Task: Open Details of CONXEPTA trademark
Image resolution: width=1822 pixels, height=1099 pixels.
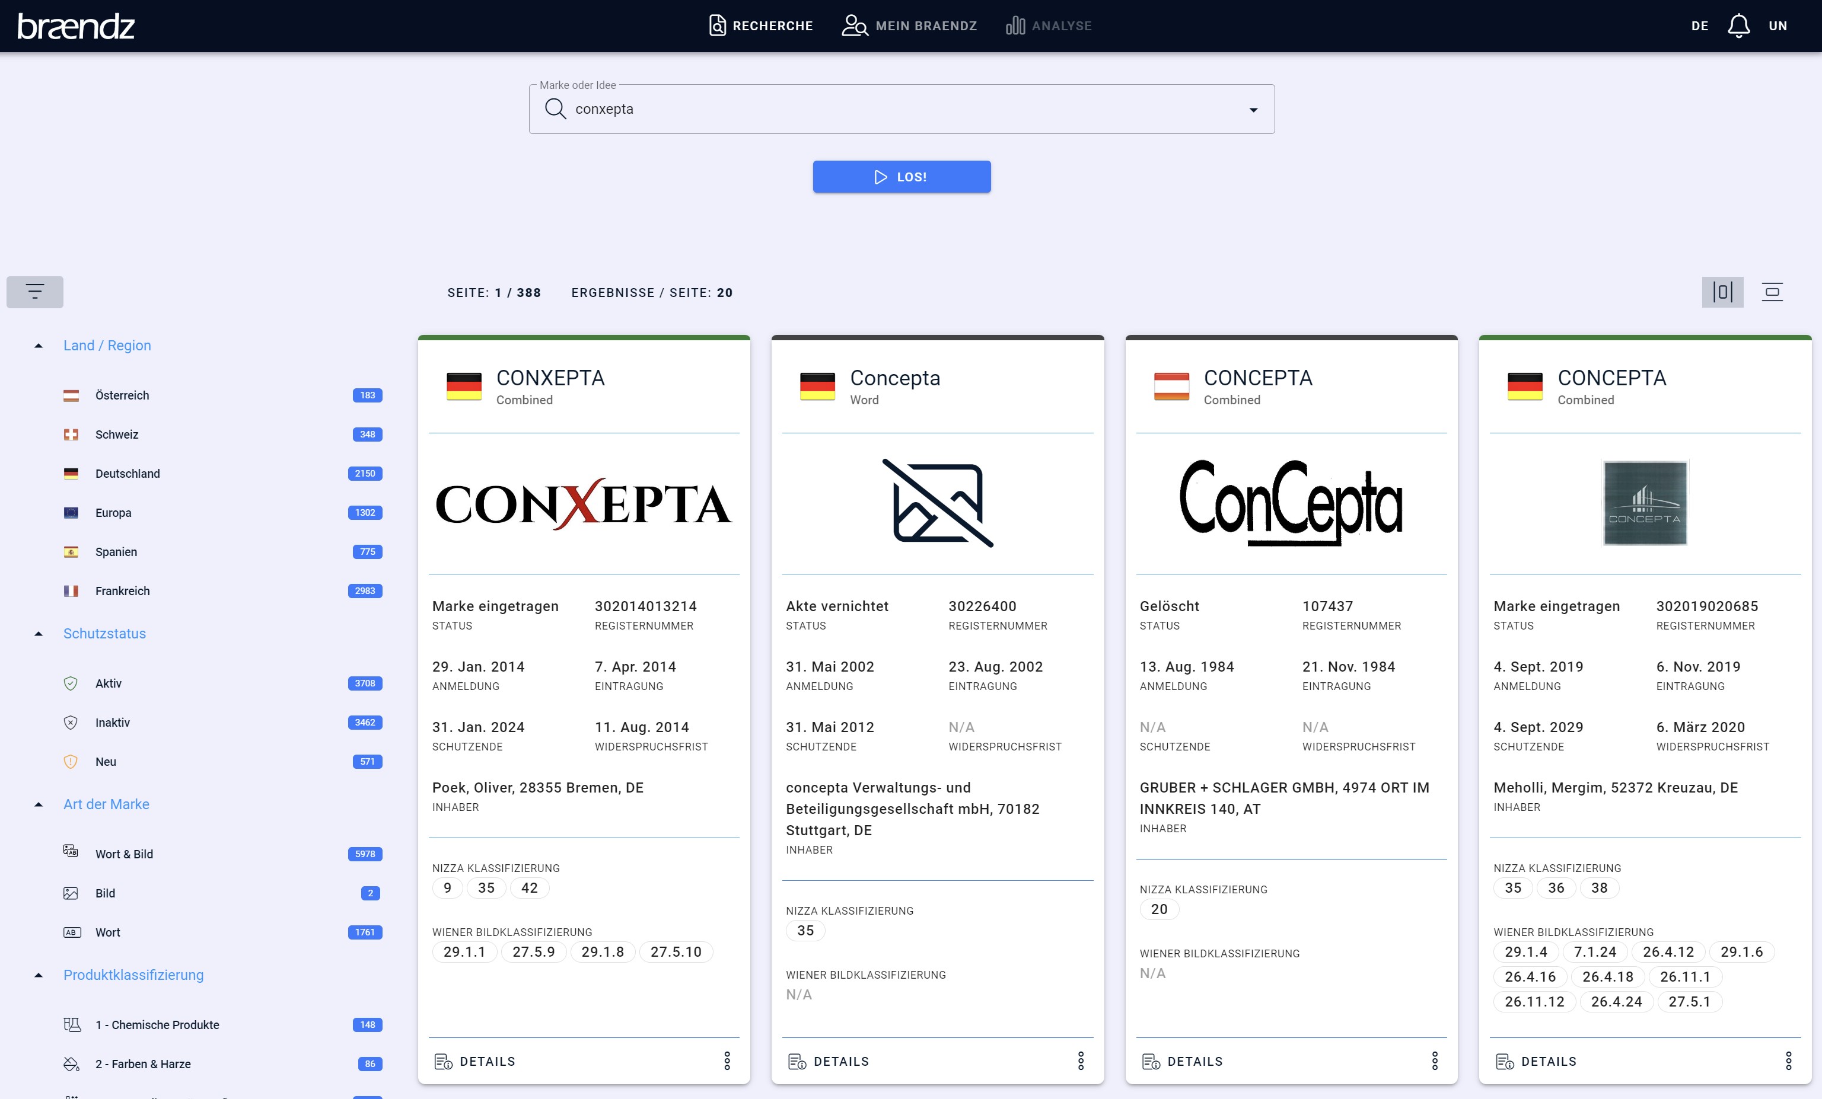Action: [474, 1061]
